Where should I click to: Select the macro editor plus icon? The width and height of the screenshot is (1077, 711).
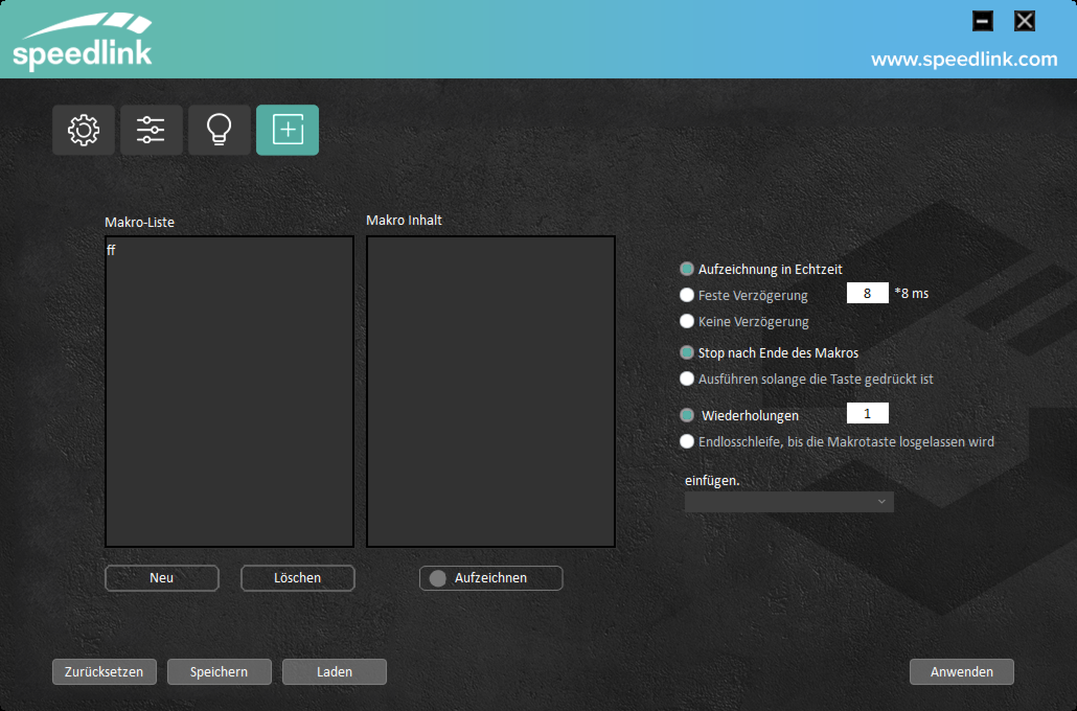(288, 130)
